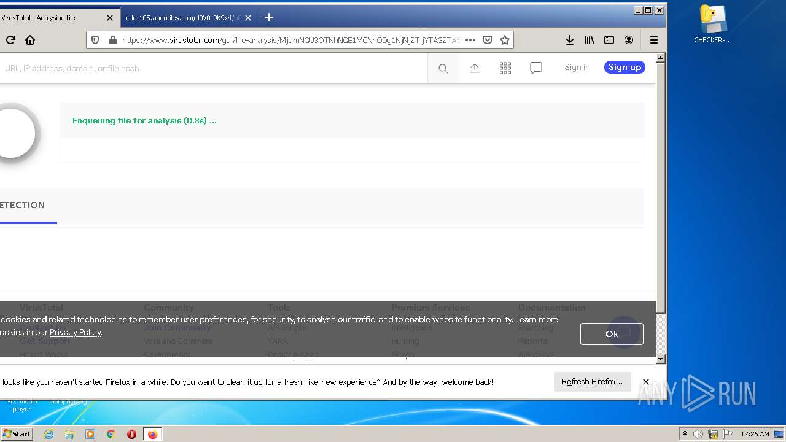
Task: Open tracking protection shield icon
Action: click(95, 40)
